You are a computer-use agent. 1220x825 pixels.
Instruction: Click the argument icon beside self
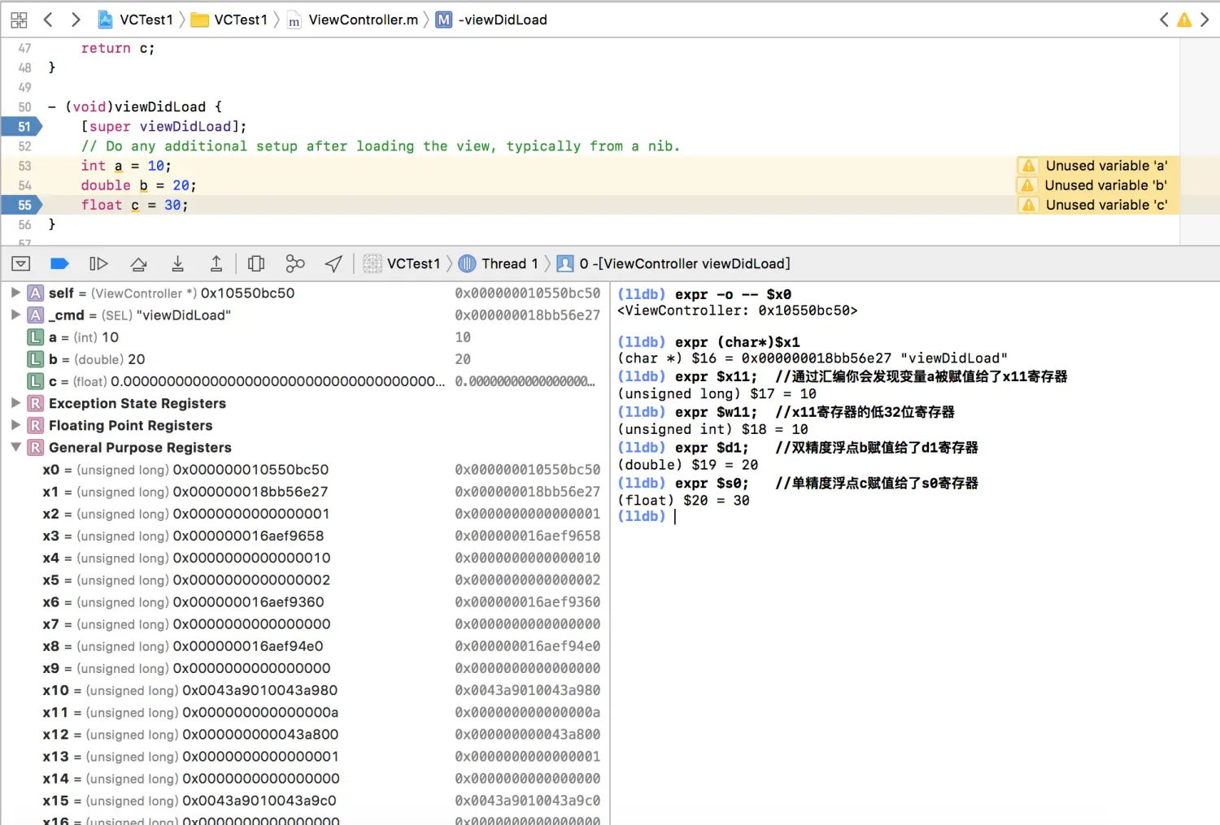pyautogui.click(x=36, y=293)
